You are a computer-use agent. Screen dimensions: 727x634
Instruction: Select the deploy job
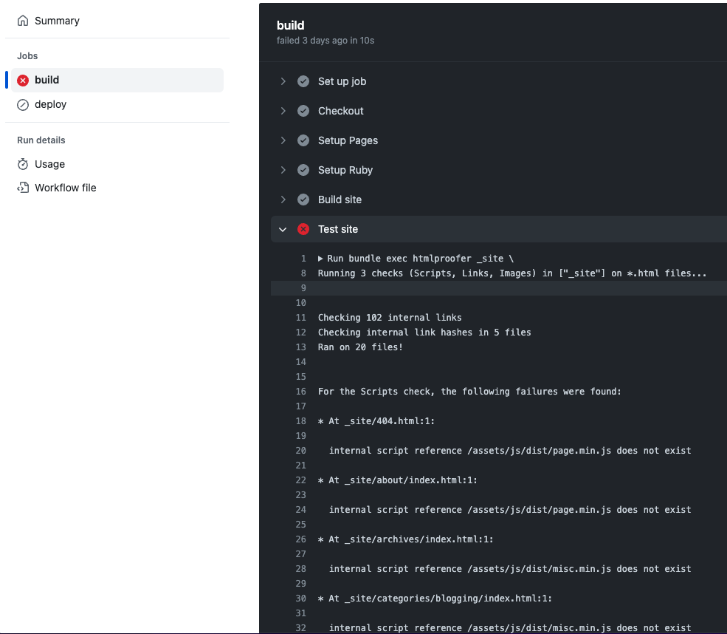pyautogui.click(x=50, y=105)
